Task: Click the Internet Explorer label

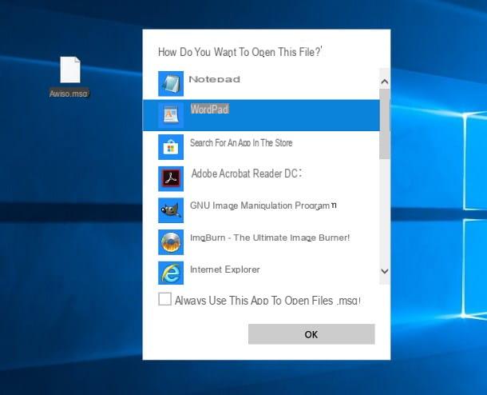Action: [x=225, y=269]
